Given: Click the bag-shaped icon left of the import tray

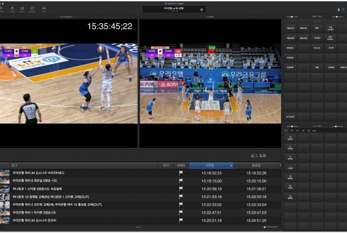Looking at the screenshot, I should point(12,8).
